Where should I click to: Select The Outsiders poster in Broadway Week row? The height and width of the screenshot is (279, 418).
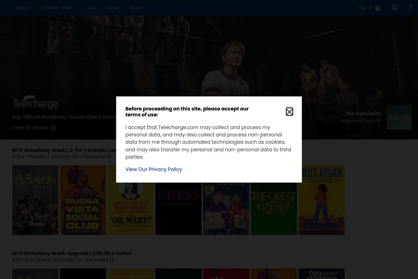tap(35, 200)
